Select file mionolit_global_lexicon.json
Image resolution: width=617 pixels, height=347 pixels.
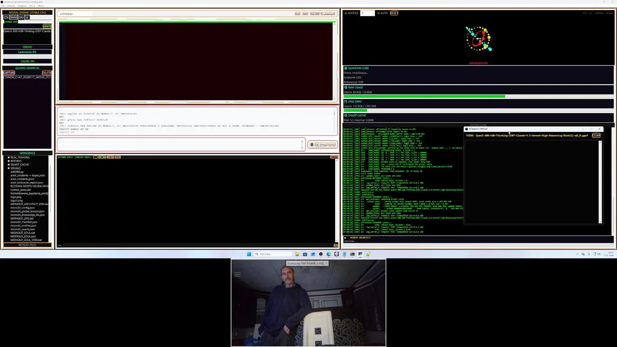tap(27, 212)
